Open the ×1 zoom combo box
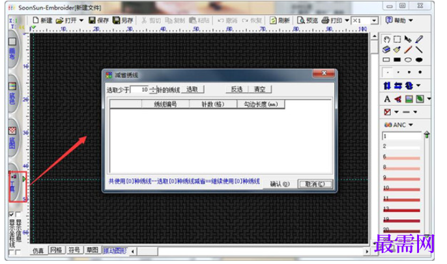447x264 pixels. coord(365,21)
